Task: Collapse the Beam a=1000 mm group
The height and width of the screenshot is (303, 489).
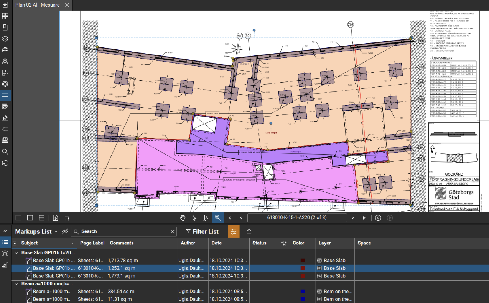Action: tap(16, 284)
